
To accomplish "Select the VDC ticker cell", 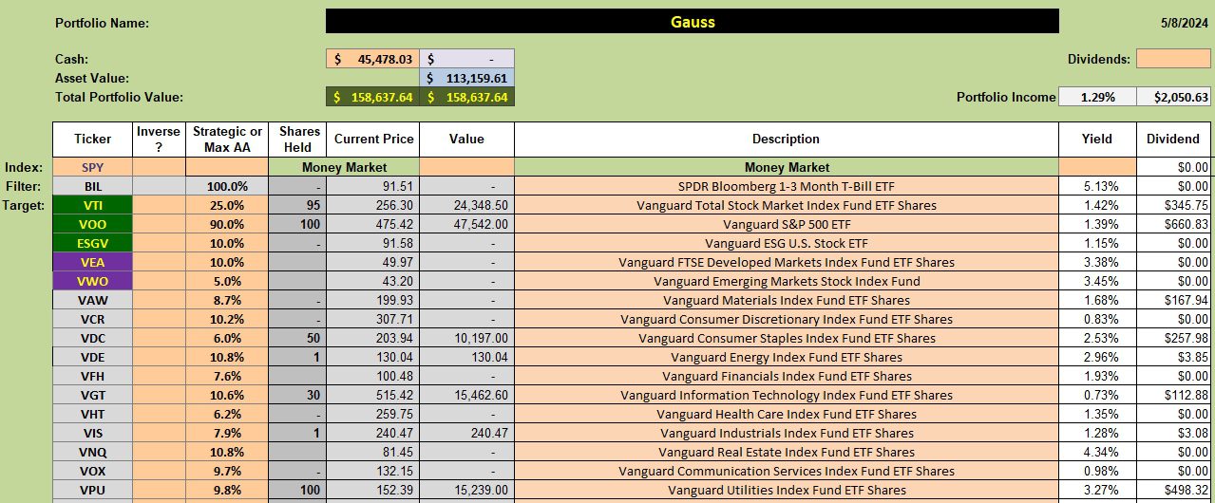I will [93, 338].
